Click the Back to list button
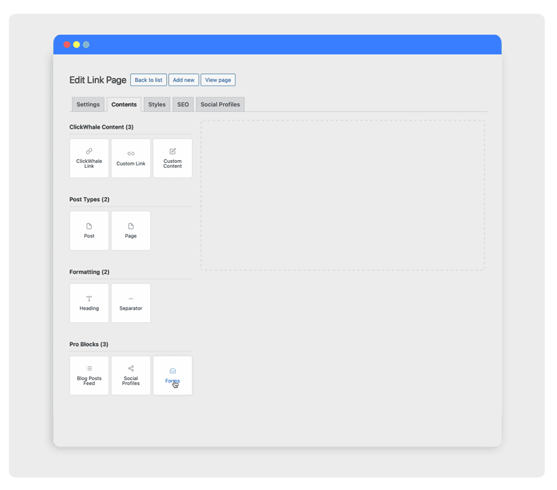 [x=148, y=80]
